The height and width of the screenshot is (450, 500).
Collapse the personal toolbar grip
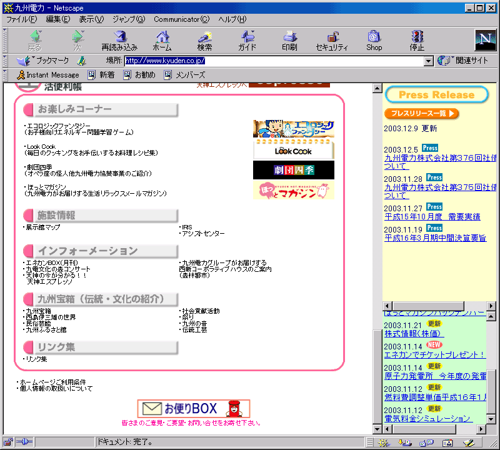click(5, 75)
